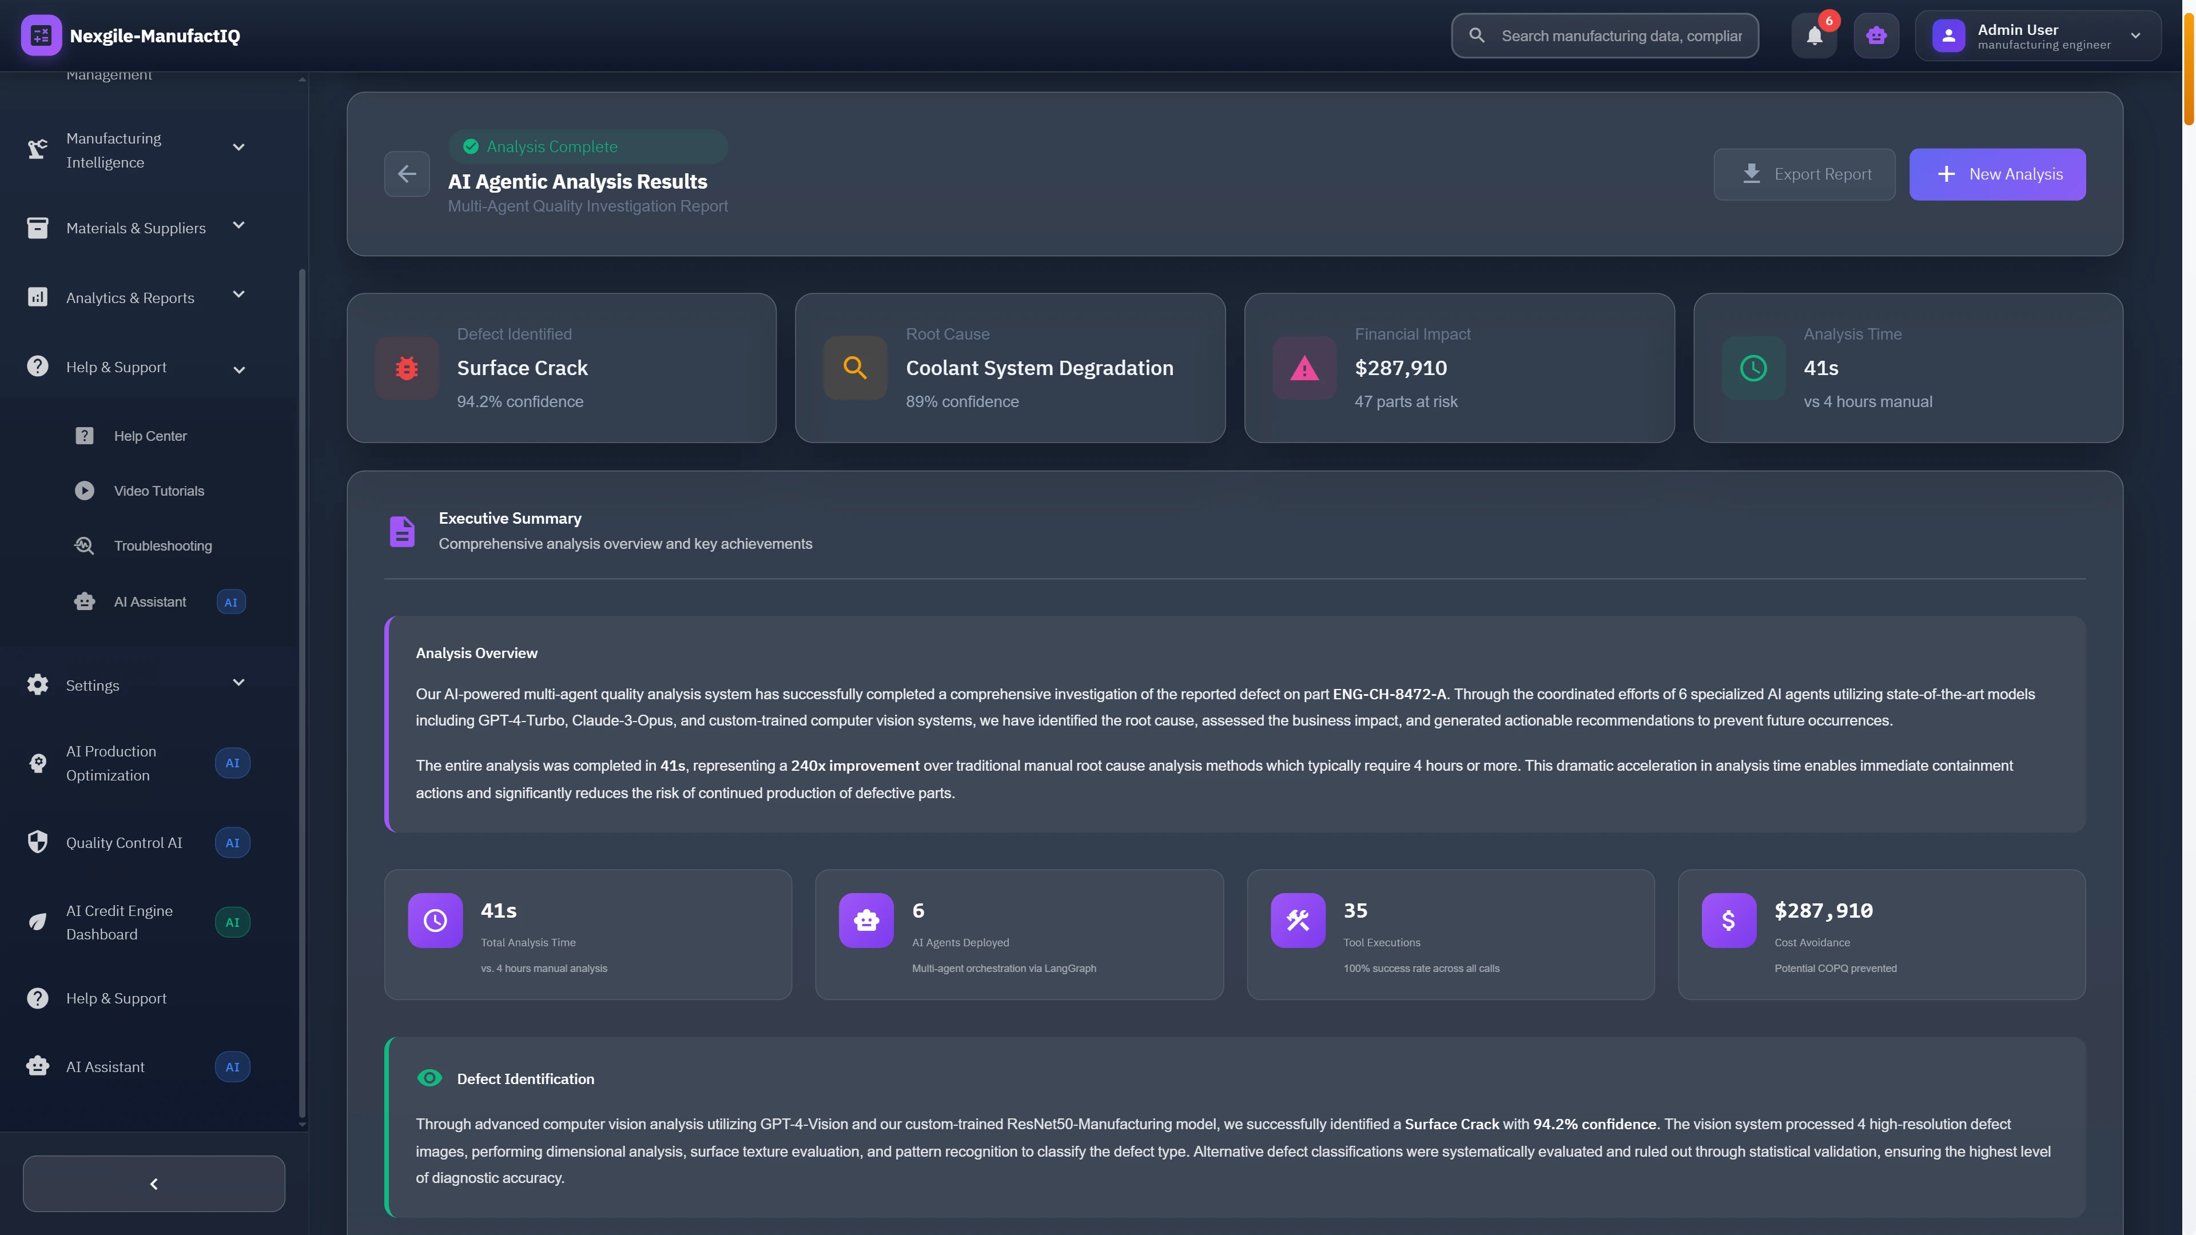The width and height of the screenshot is (2196, 1235).
Task: Select the Quality Control AI shield icon
Action: click(x=37, y=842)
